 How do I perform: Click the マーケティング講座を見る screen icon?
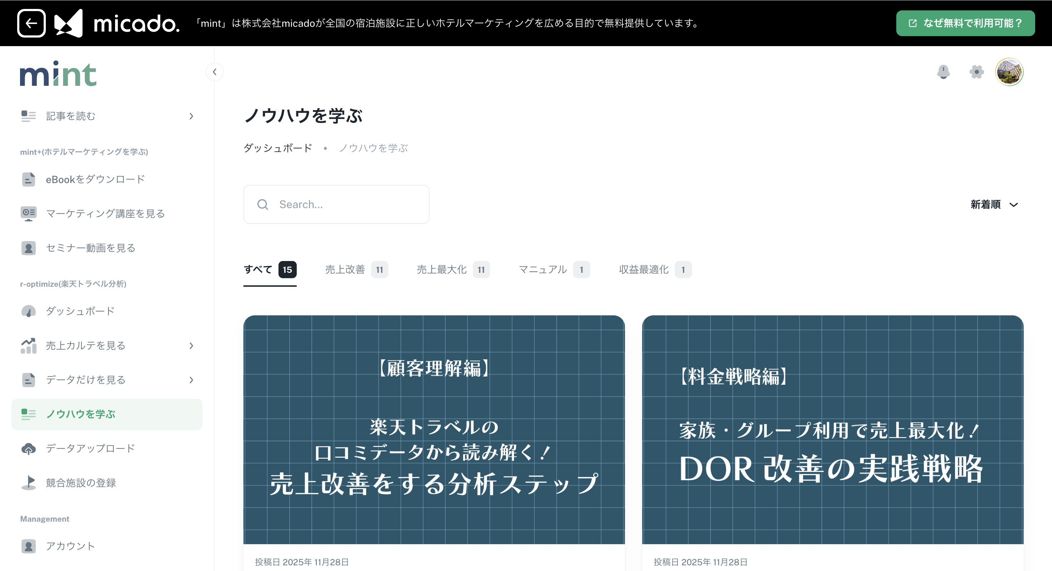point(28,213)
